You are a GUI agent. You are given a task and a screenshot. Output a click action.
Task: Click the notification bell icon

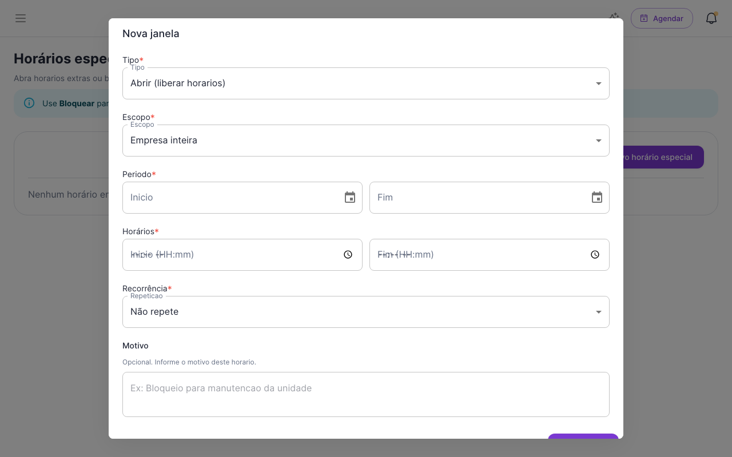711,18
